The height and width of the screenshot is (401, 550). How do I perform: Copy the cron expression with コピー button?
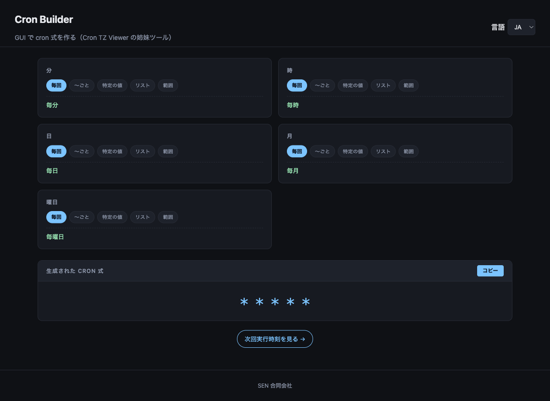[490, 271]
